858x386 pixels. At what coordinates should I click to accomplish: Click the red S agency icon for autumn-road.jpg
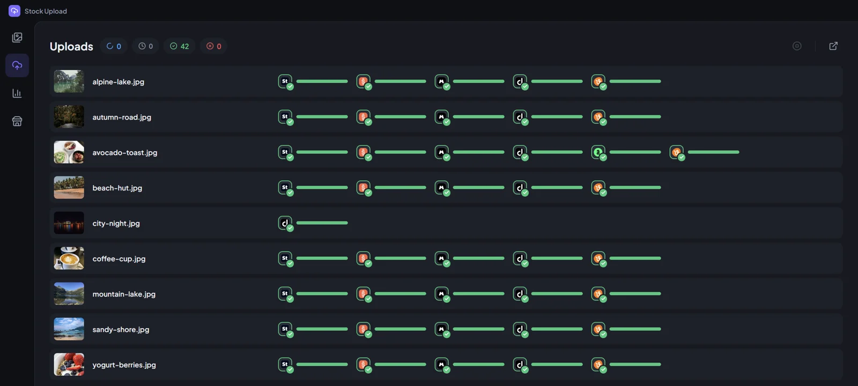364,117
